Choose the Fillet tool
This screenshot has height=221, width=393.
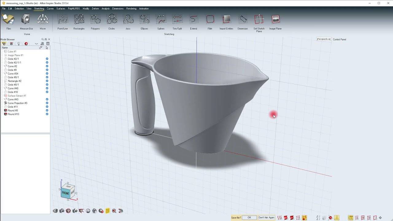click(210, 21)
